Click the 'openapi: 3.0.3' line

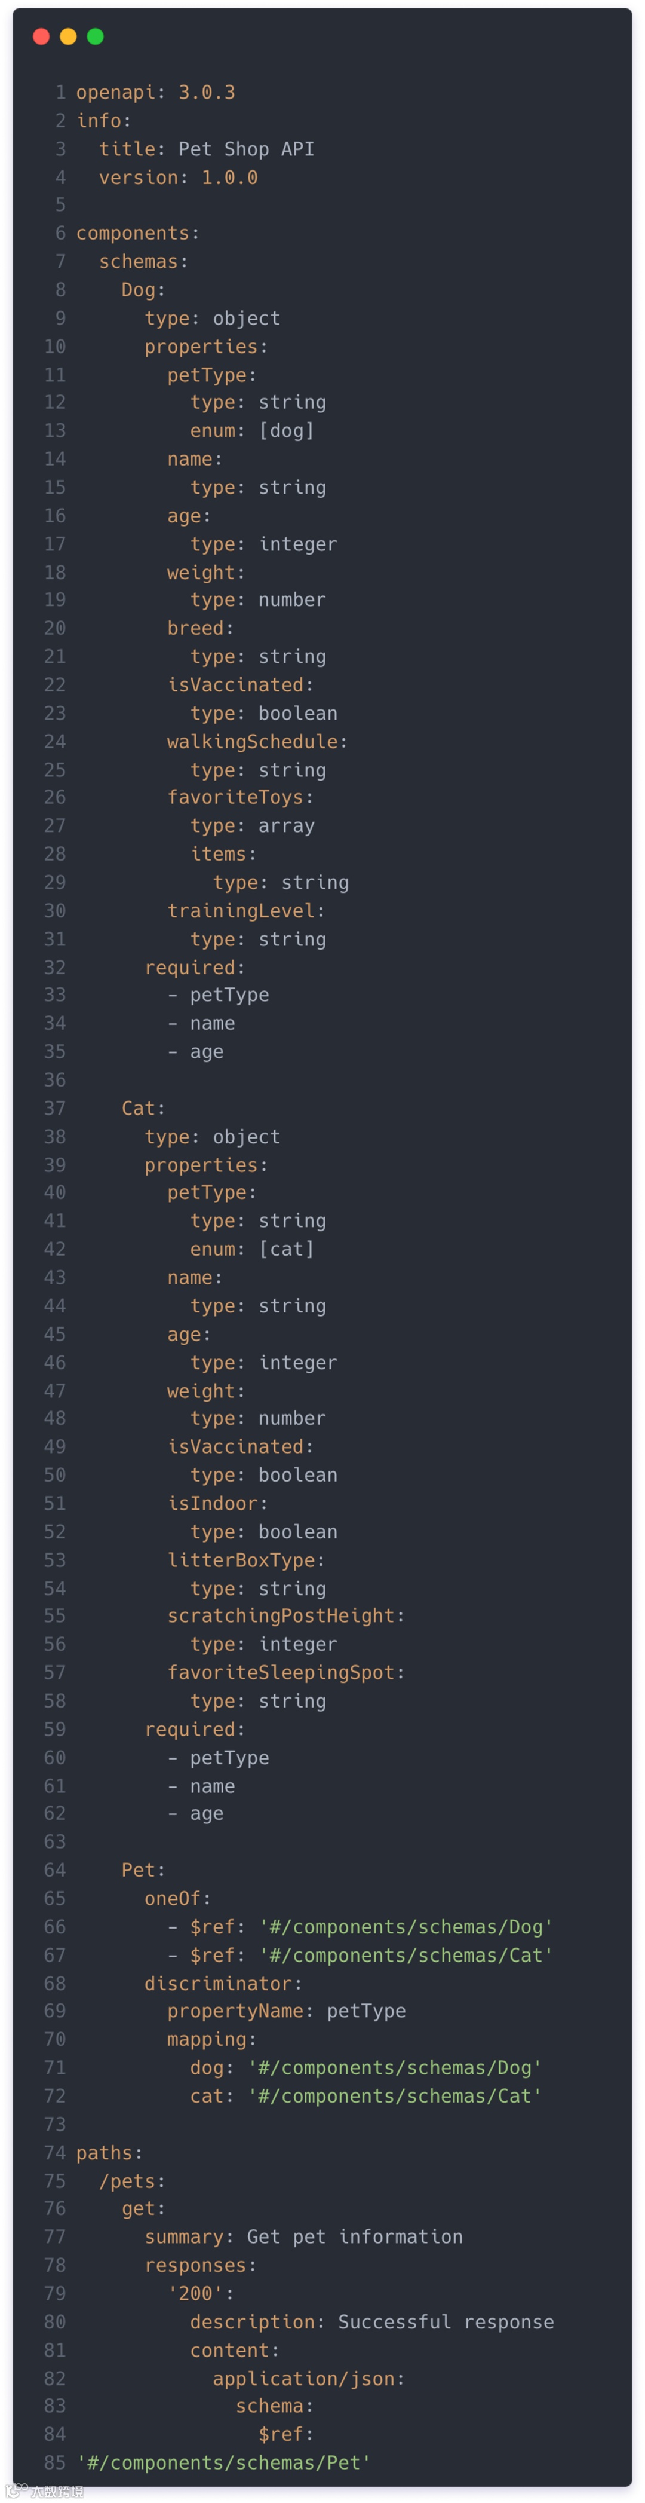pos(155,92)
